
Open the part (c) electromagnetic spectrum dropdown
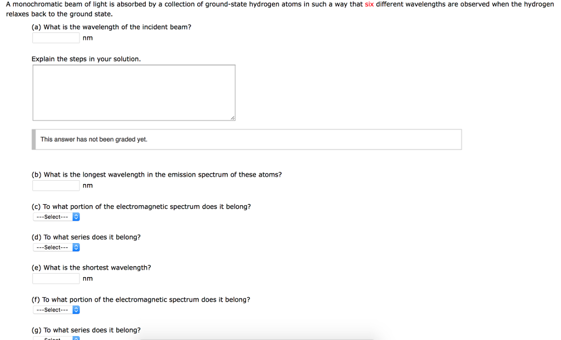(x=56, y=217)
